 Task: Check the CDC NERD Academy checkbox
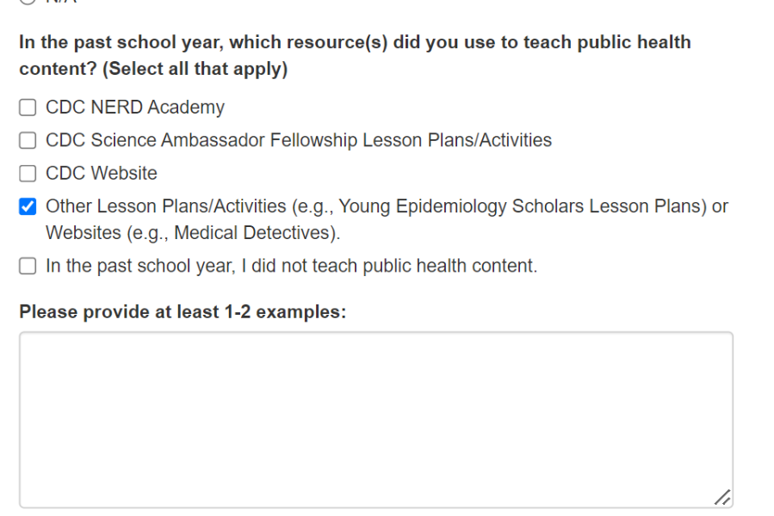tap(28, 108)
